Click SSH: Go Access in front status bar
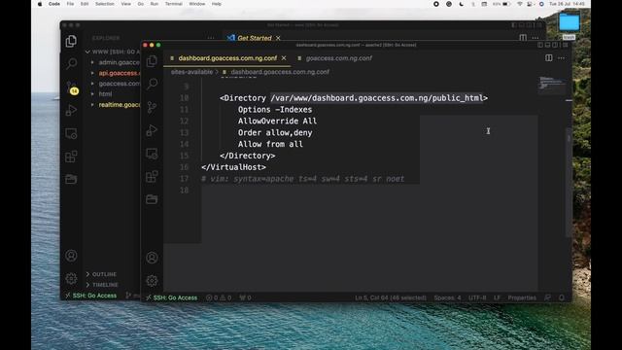The width and height of the screenshot is (622, 350). 171,297
